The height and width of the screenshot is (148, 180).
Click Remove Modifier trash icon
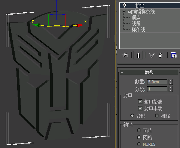pos(160,55)
